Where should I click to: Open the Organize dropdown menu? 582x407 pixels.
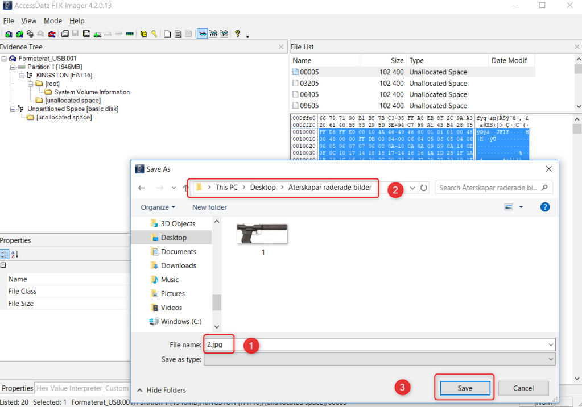pyautogui.click(x=158, y=207)
